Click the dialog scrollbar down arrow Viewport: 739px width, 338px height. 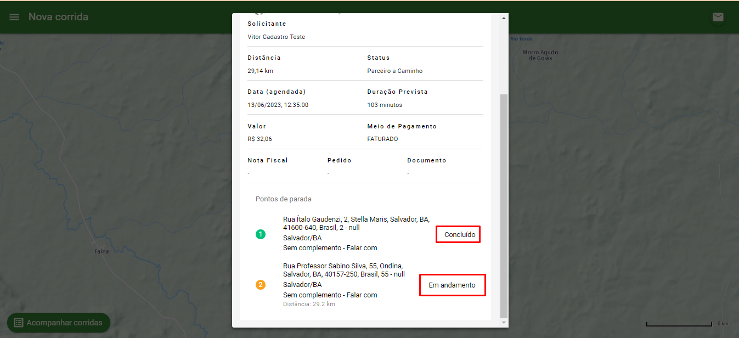(504, 323)
